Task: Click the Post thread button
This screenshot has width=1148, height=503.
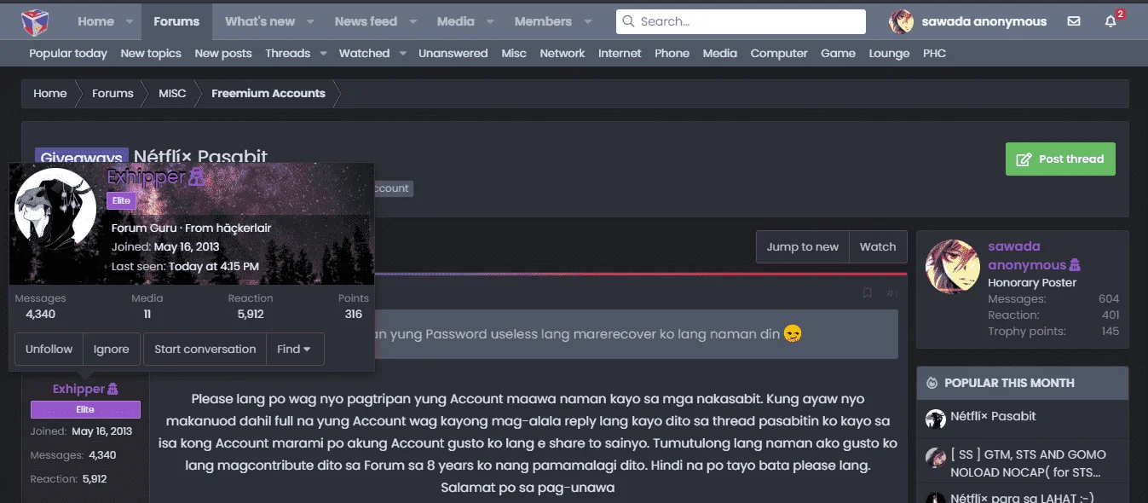Action: click(x=1060, y=159)
